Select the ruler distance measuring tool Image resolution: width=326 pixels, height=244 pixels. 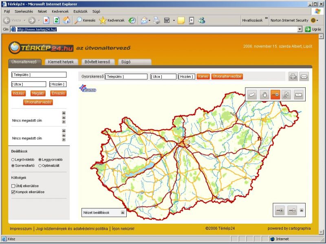[298, 95]
